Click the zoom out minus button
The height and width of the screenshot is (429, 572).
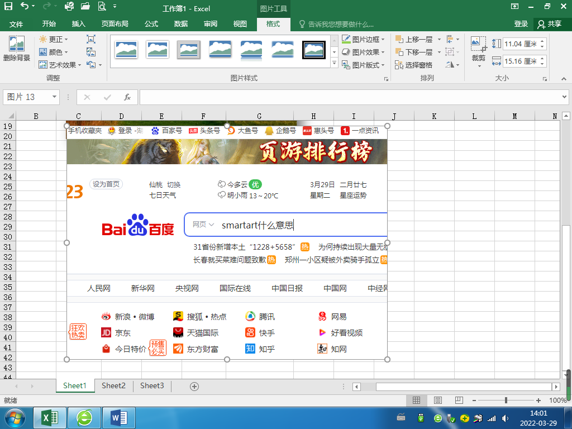474,401
